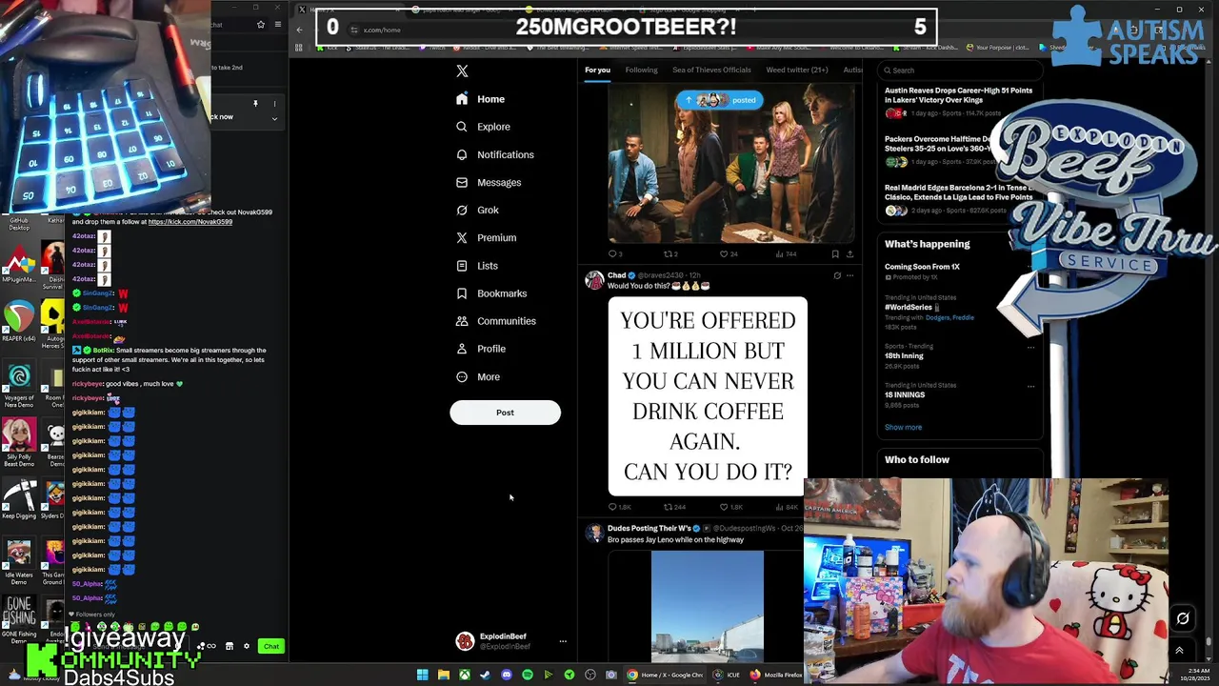Viewport: 1219px width, 686px height.
Task: Open Lists in X sidebar
Action: click(x=477, y=266)
